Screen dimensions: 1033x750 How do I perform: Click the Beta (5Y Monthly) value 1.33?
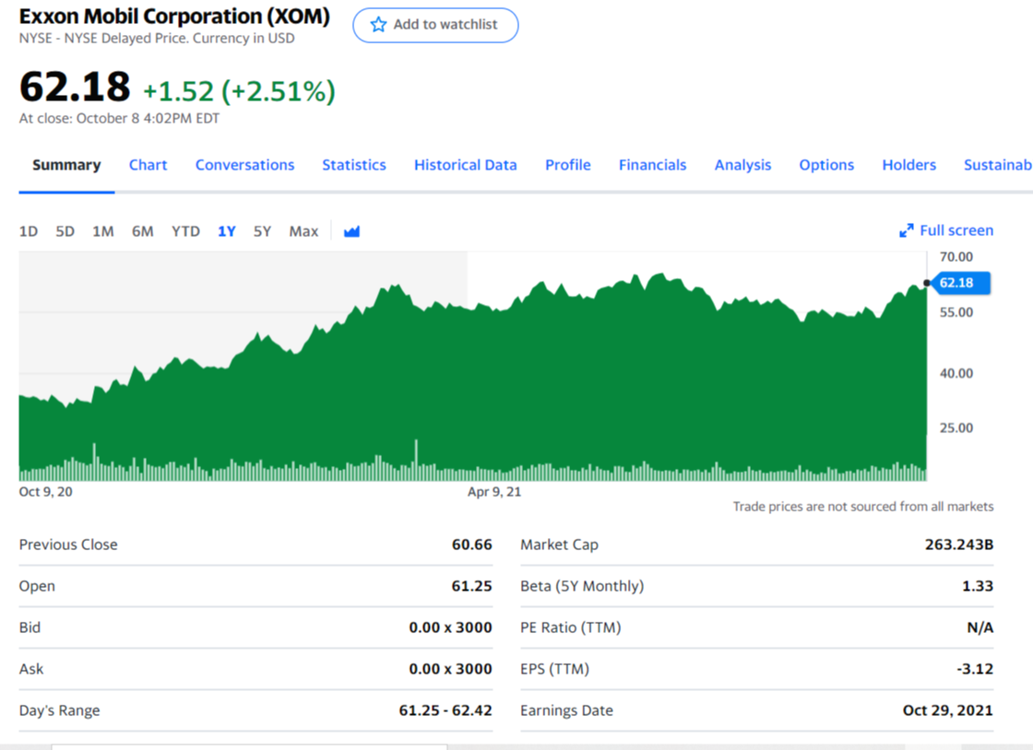(978, 586)
